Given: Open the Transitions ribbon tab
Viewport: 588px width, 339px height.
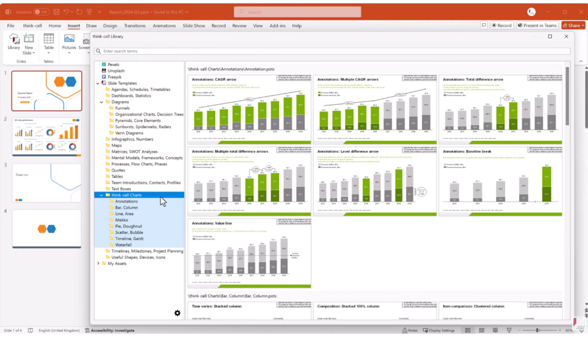Looking at the screenshot, I should coord(135,26).
